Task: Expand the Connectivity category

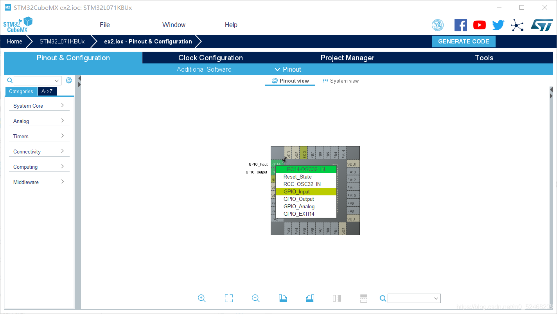Action: point(39,152)
